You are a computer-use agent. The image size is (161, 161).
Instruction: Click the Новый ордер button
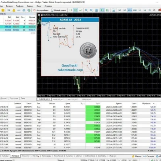(58, 10)
